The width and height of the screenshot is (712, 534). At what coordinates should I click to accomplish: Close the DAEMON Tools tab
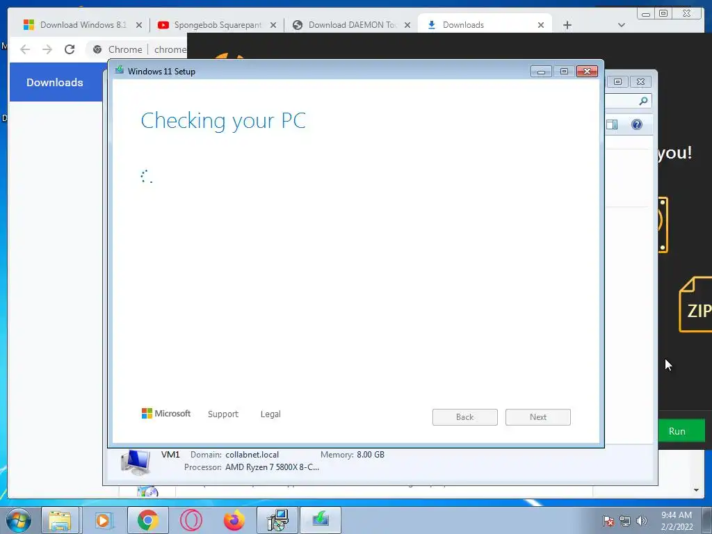(407, 25)
